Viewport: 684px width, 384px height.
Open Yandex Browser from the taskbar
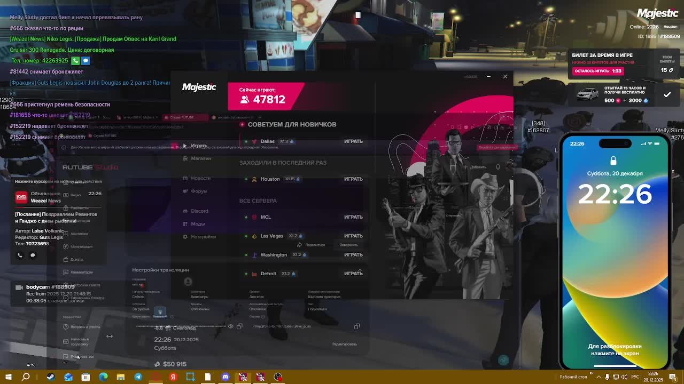[173, 377]
